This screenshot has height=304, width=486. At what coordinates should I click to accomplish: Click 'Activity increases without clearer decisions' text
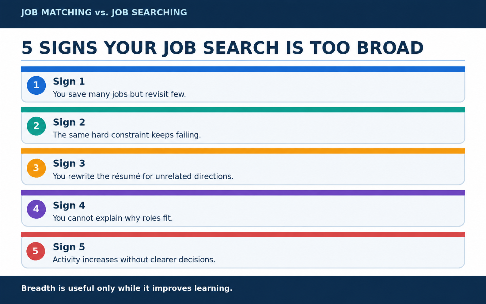pyautogui.click(x=134, y=260)
